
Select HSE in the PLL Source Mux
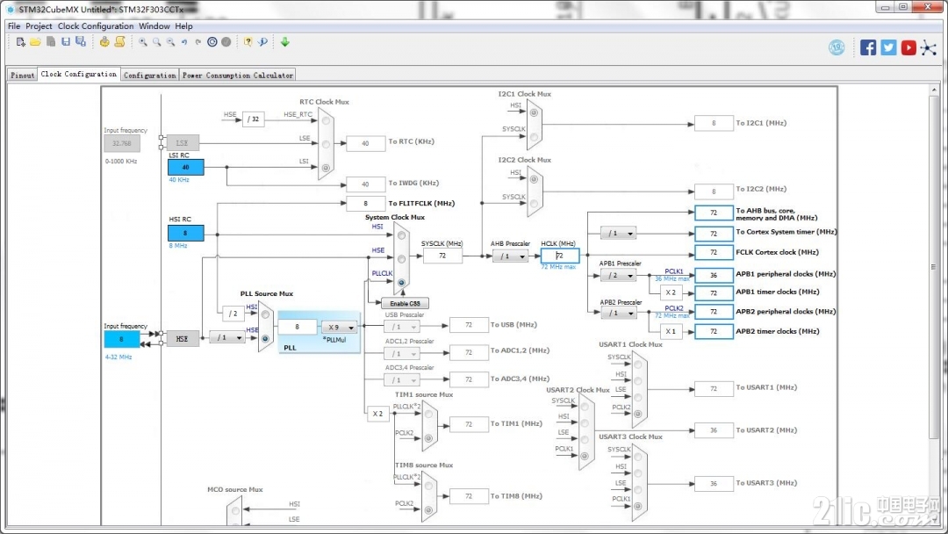[x=265, y=339]
